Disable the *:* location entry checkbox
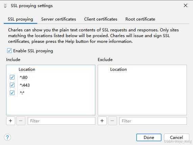This screenshot has width=193, height=145. tap(12, 93)
